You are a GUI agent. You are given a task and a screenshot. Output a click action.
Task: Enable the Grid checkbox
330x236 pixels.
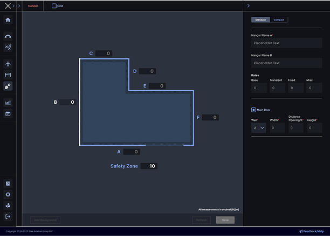pyautogui.click(x=54, y=6)
